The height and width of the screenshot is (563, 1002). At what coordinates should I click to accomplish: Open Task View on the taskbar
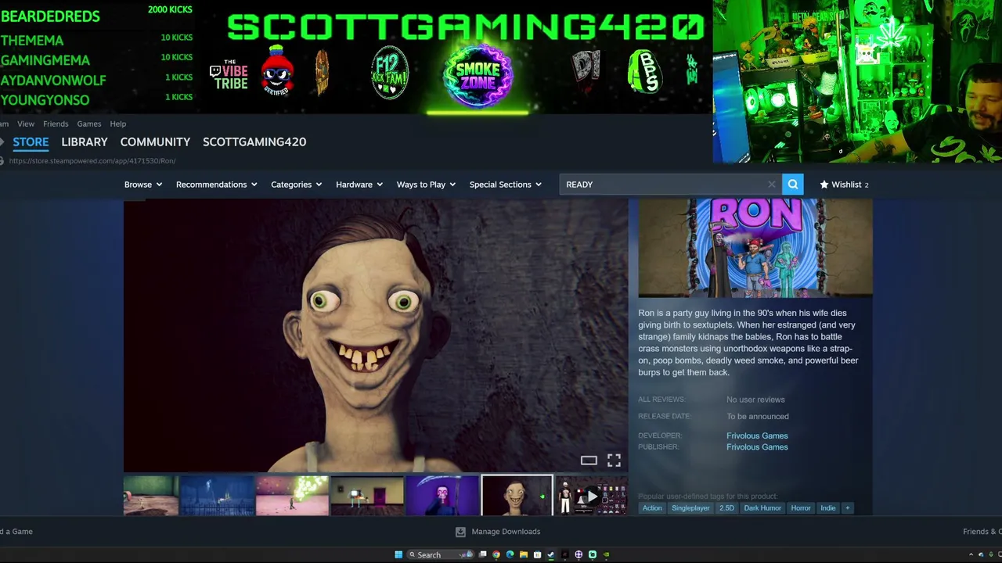coord(483,554)
